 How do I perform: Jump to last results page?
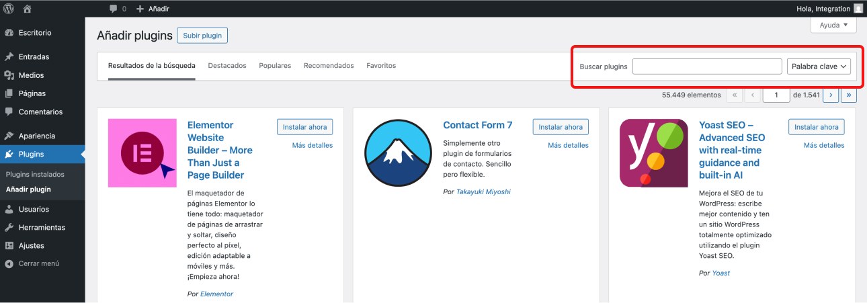pos(850,95)
